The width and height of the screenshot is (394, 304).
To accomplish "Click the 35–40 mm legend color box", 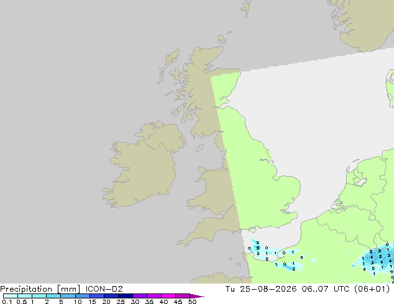I will (x=153, y=296).
